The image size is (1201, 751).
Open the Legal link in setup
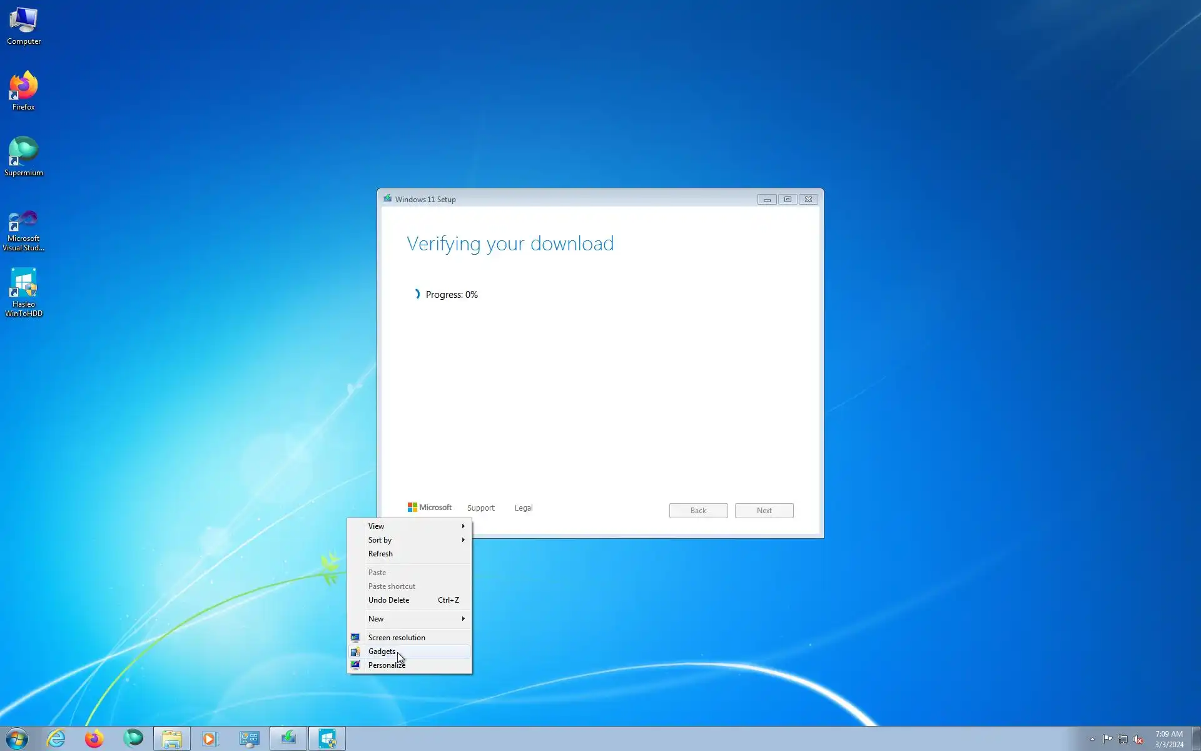pos(524,508)
